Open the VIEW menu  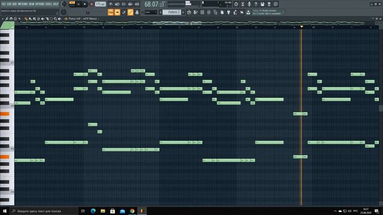click(31, 4)
